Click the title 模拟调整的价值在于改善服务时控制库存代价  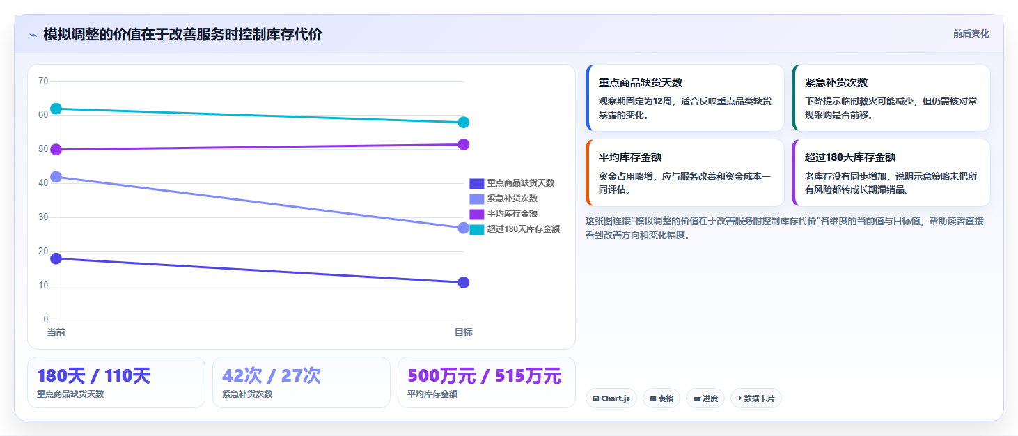(x=182, y=34)
